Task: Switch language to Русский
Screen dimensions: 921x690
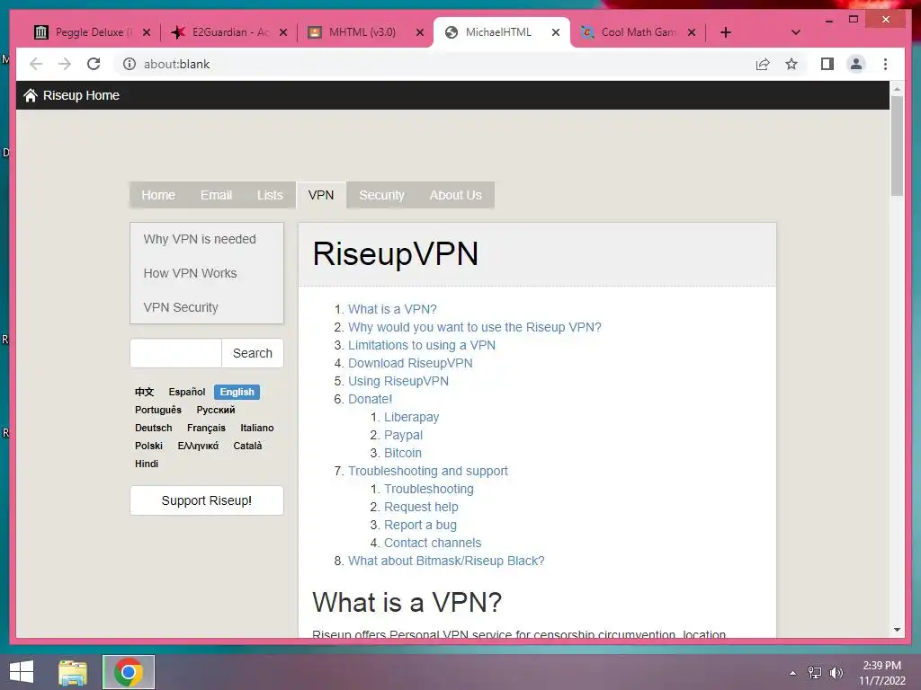Action: coord(216,410)
